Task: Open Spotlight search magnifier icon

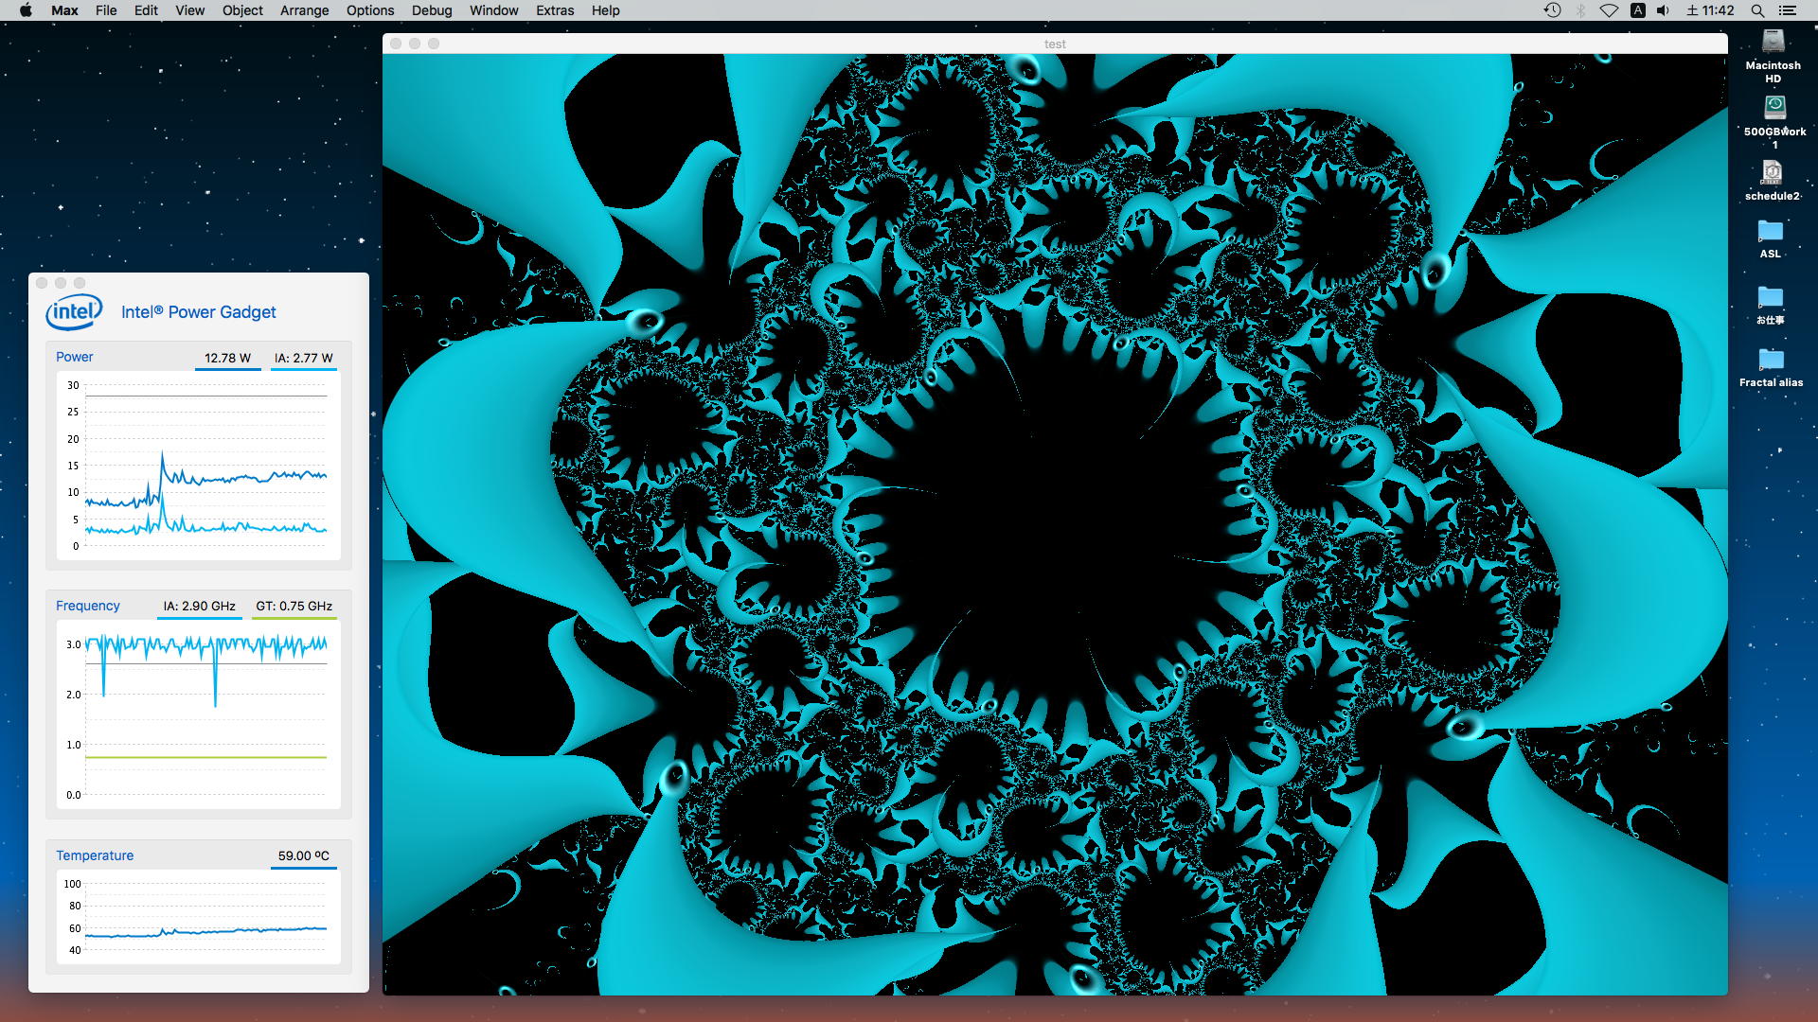Action: pyautogui.click(x=1757, y=10)
